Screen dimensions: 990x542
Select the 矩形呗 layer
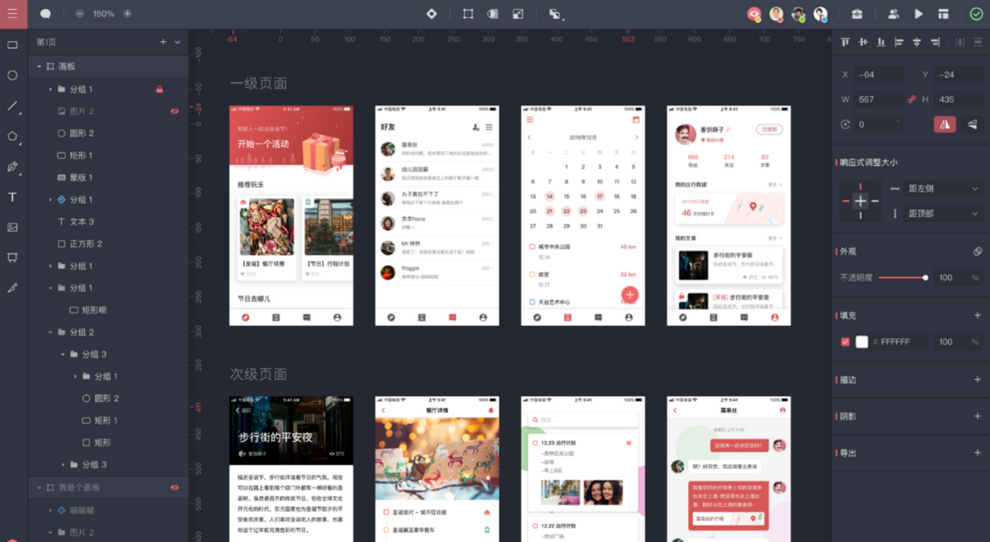tap(108, 310)
